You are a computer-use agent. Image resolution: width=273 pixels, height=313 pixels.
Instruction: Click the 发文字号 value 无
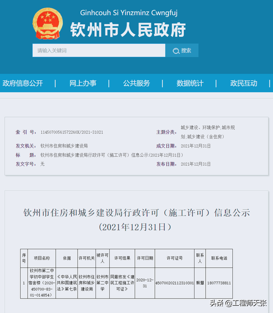pos(42,164)
